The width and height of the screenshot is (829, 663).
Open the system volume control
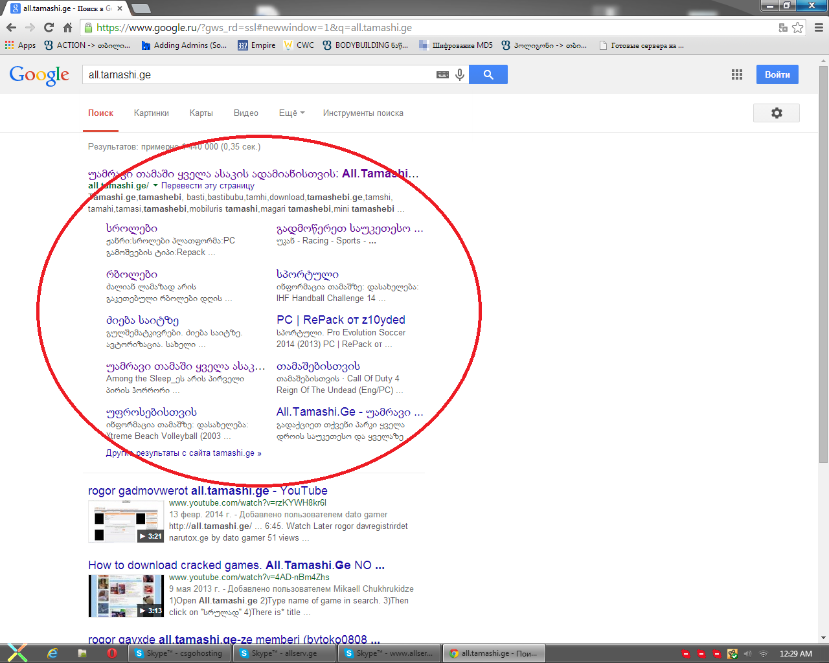click(748, 654)
